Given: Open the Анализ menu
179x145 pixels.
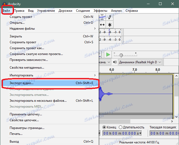Looking at the screenshot, I should click(x=116, y=11).
